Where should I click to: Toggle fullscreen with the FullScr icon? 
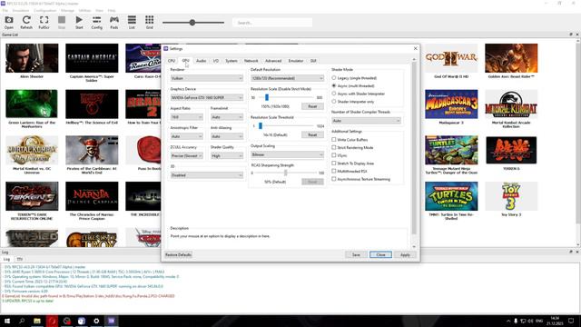[x=44, y=22]
